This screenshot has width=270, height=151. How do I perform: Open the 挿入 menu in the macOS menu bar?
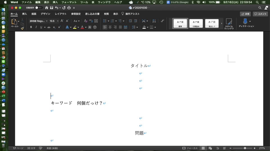55,2
